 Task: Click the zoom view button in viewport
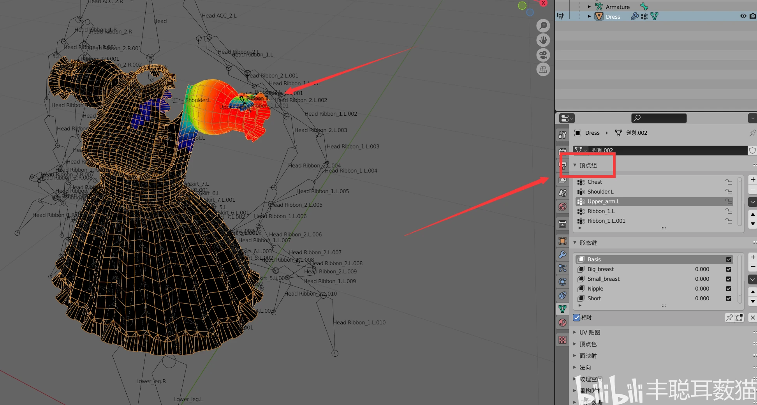(543, 26)
